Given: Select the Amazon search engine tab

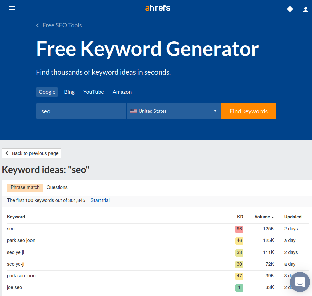Looking at the screenshot, I should [x=122, y=92].
